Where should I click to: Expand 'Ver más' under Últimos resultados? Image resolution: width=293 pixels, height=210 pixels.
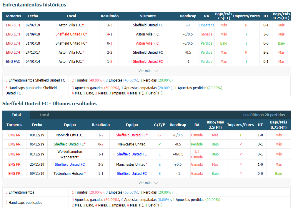148,183
